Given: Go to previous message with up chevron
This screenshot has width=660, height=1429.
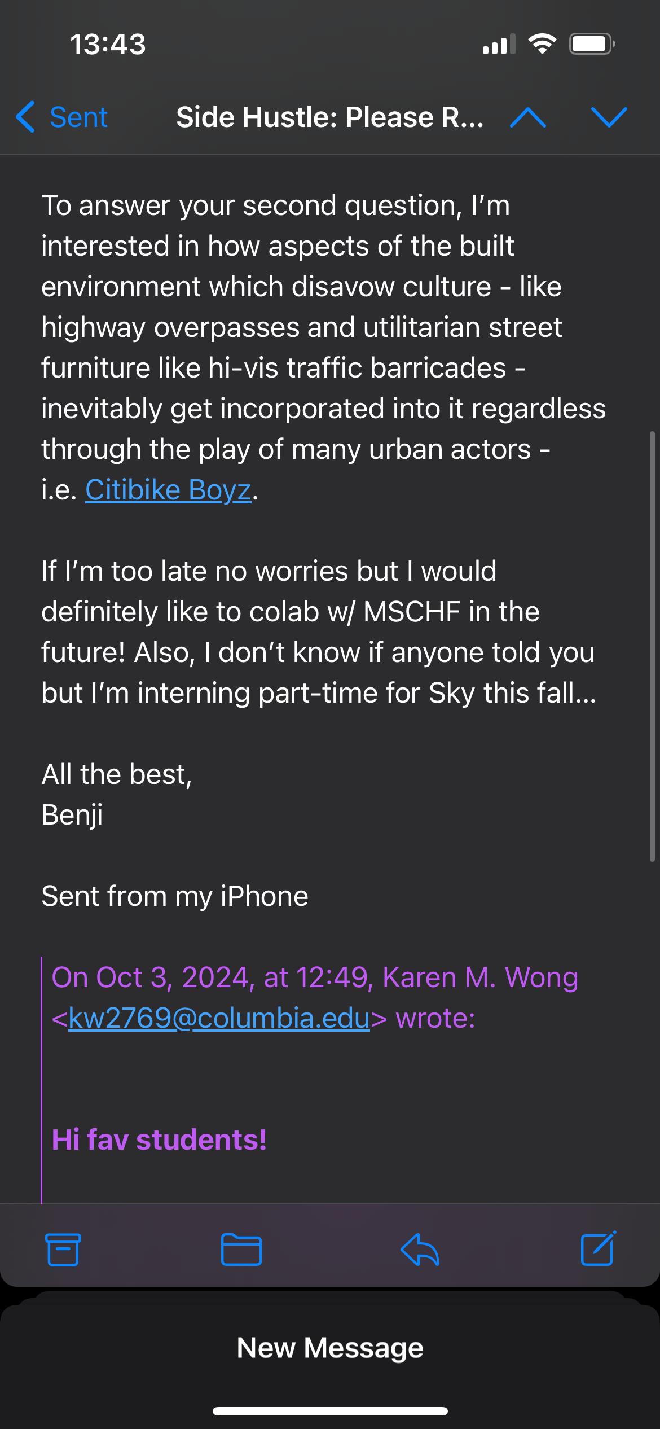Looking at the screenshot, I should point(527,117).
